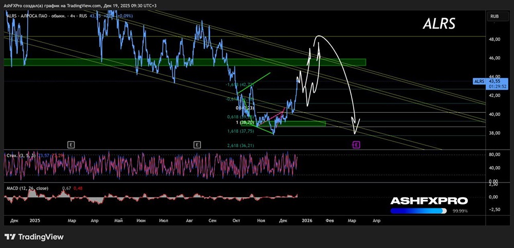Click the 38,00 price axis label
Viewport: 514px width, 248px height.
pyautogui.click(x=494, y=133)
